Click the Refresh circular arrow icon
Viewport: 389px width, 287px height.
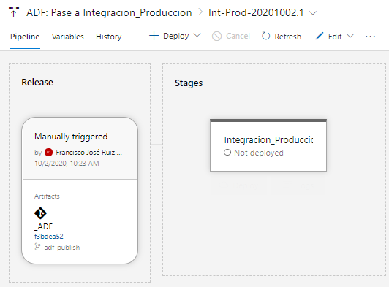[265, 37]
